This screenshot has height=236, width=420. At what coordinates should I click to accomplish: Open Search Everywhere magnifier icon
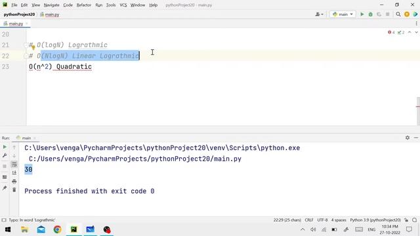click(x=398, y=14)
